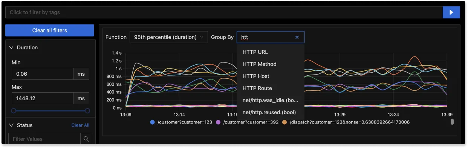468x148 pixels.
Task: Focus the Min duration input field
Action: (x=43, y=74)
